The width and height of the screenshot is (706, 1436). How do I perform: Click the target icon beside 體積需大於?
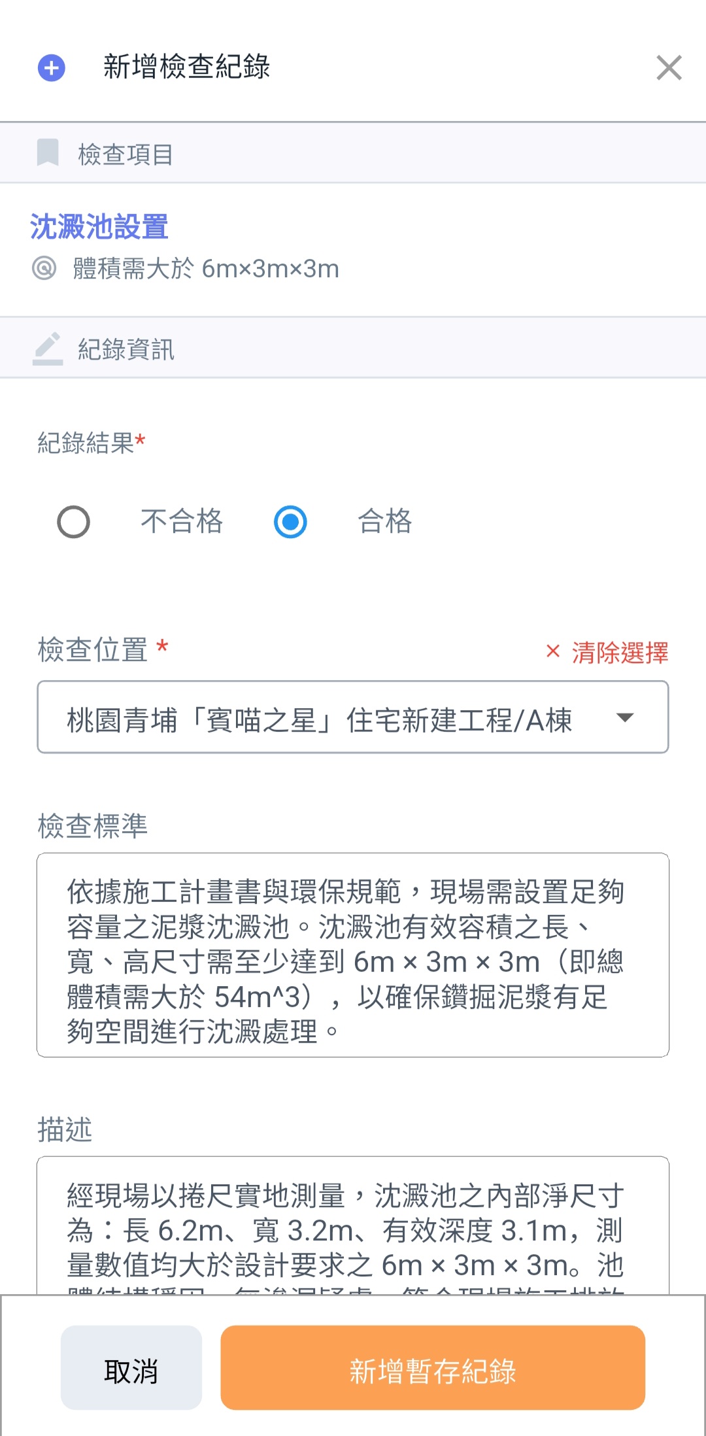(x=44, y=268)
